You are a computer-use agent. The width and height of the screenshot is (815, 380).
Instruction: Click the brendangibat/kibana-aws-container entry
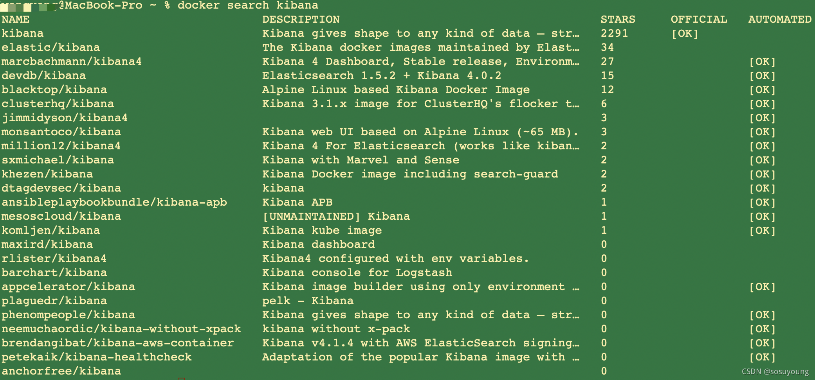click(x=118, y=343)
